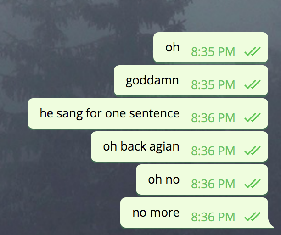Click the 8:36 PM timestamp on 'no more'

[213, 217]
